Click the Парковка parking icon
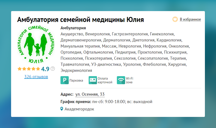Viewport: 216px width, 128px height. click(x=64, y=80)
